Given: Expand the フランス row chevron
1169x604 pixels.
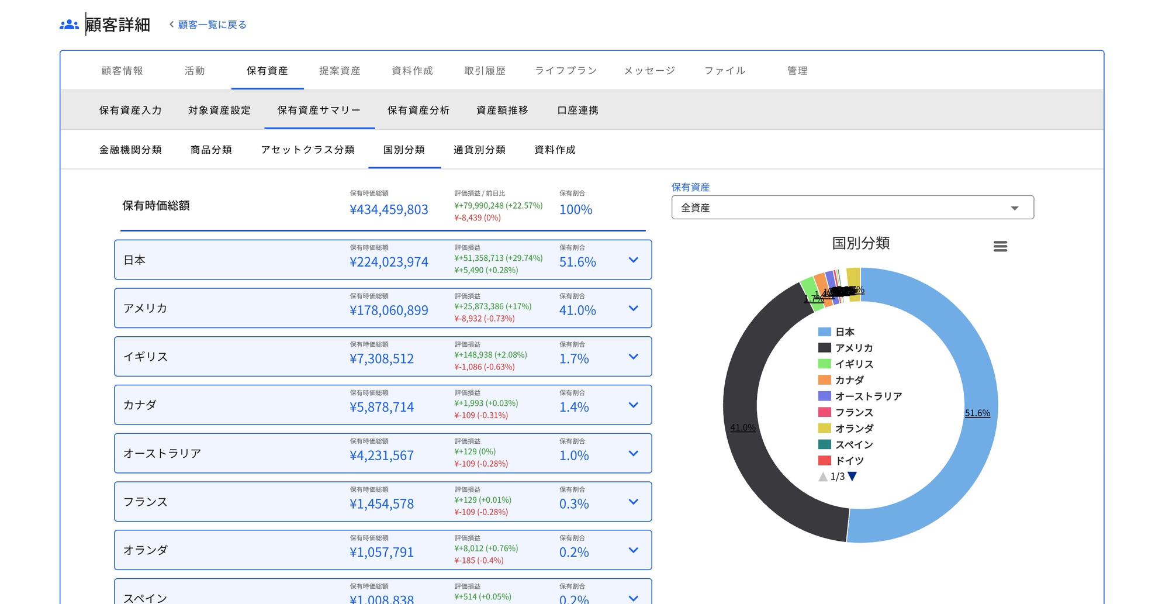Looking at the screenshot, I should click(x=634, y=502).
